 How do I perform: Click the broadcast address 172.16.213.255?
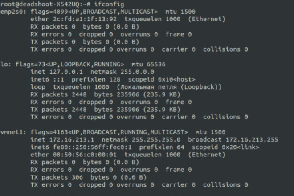[x=252, y=140]
